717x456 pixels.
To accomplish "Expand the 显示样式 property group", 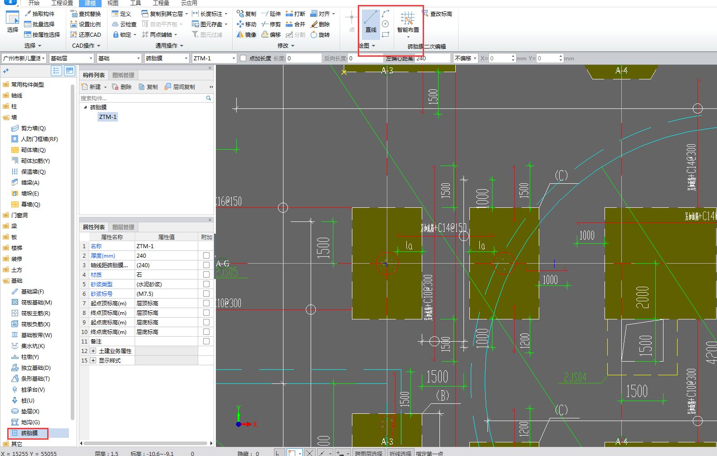I will pyautogui.click(x=93, y=360).
